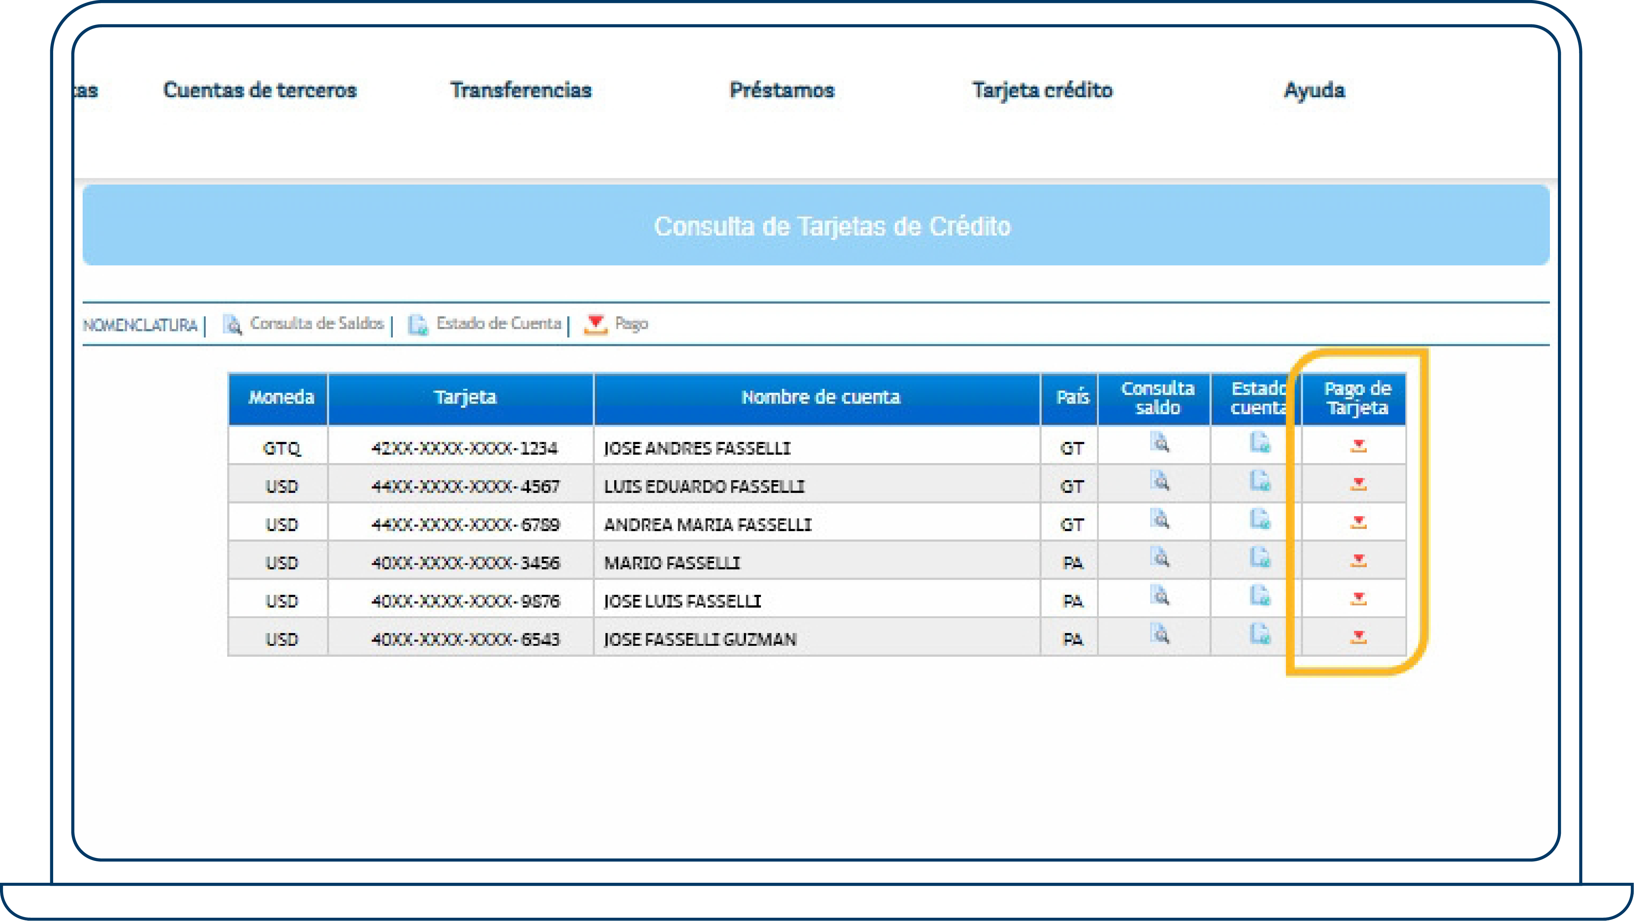This screenshot has height=921, width=1634.
Task: View statement icon for ANDREA MARIA FASSELLI
Action: 1261,523
